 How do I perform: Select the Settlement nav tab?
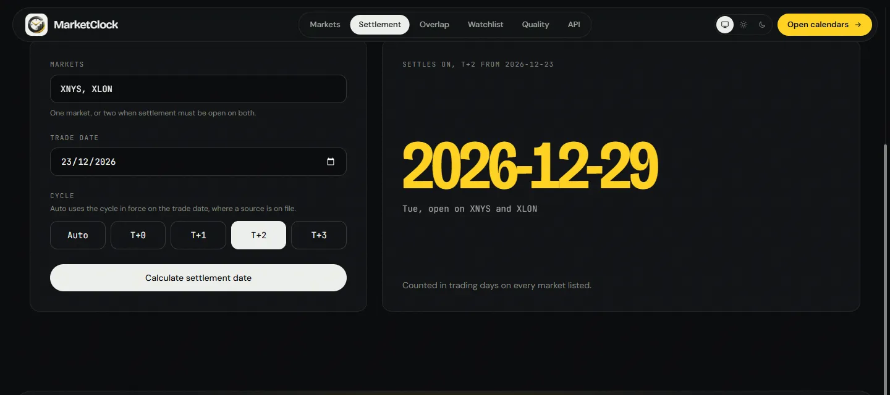[x=379, y=25]
